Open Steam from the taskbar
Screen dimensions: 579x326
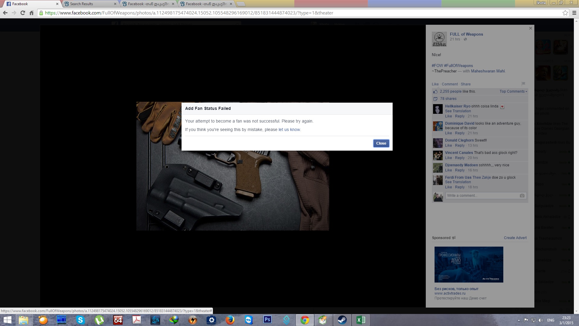pyautogui.click(x=342, y=320)
